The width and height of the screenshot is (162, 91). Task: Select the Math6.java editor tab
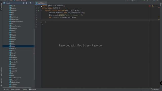click(x=41, y=3)
